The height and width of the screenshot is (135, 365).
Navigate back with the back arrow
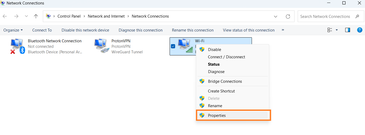pyautogui.click(x=5, y=16)
